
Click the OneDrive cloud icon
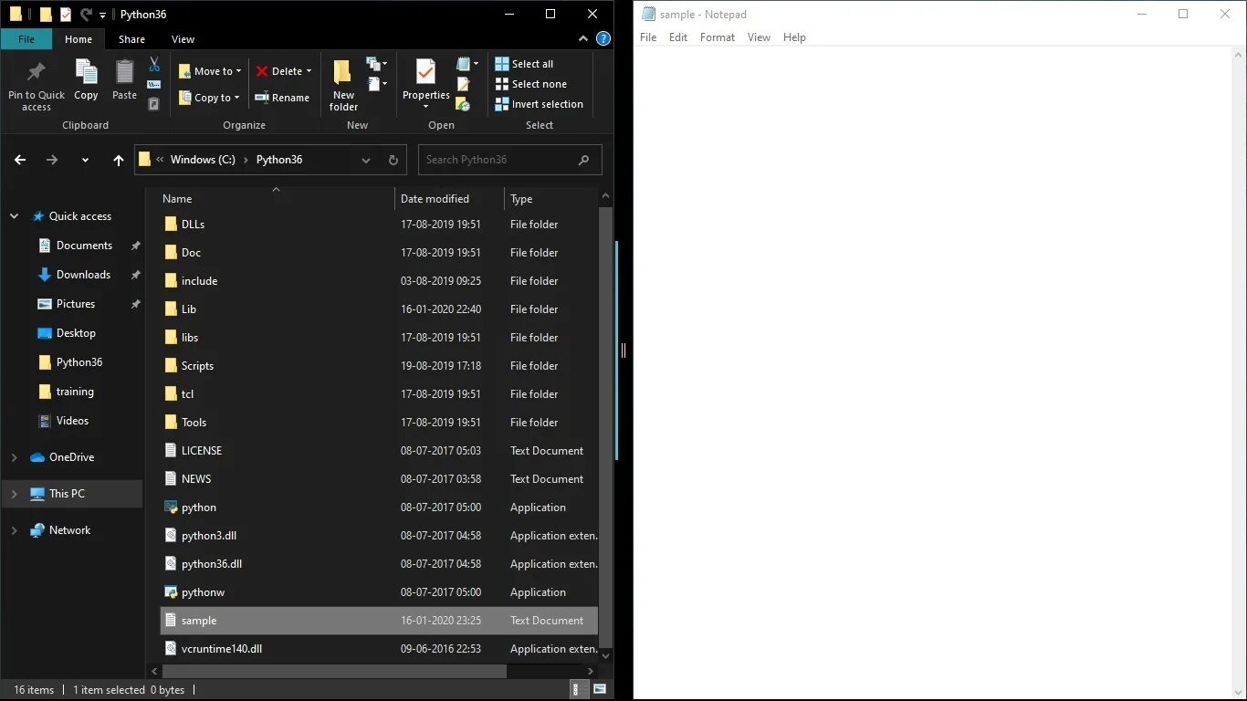coord(37,457)
